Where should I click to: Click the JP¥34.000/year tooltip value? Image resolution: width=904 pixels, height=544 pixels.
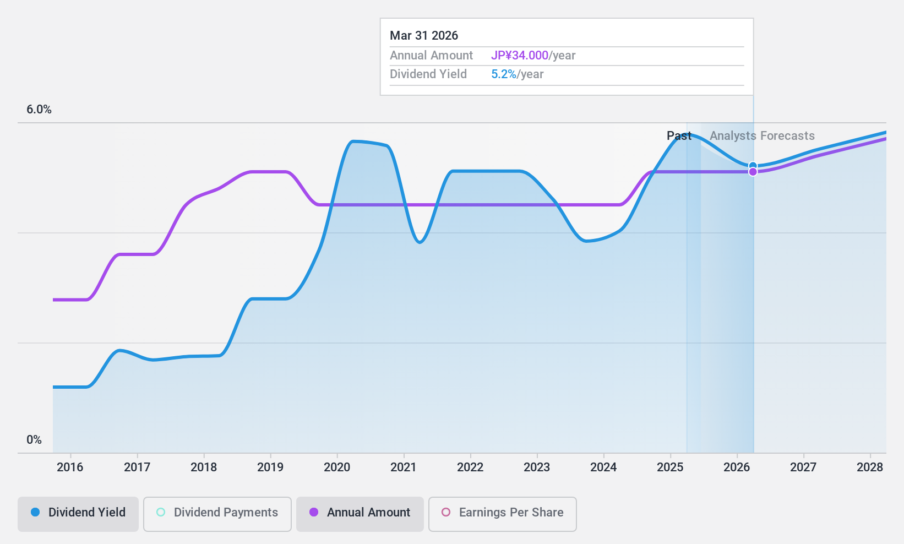[x=533, y=56]
